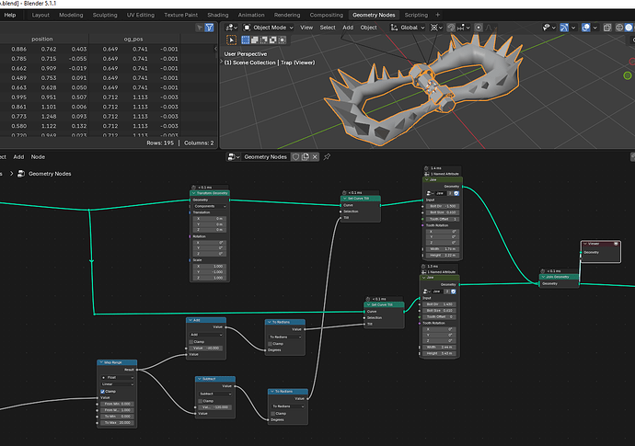Image resolution: width=635 pixels, height=446 pixels.
Task: Open Global transform orientation dropdown
Action: pyautogui.click(x=408, y=28)
